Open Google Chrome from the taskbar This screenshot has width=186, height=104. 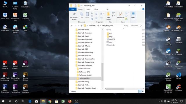point(50,101)
